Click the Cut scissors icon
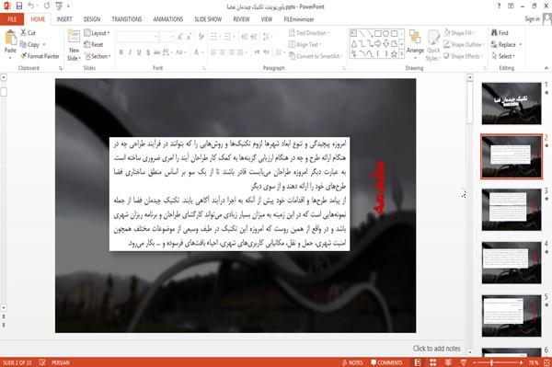 coord(24,32)
